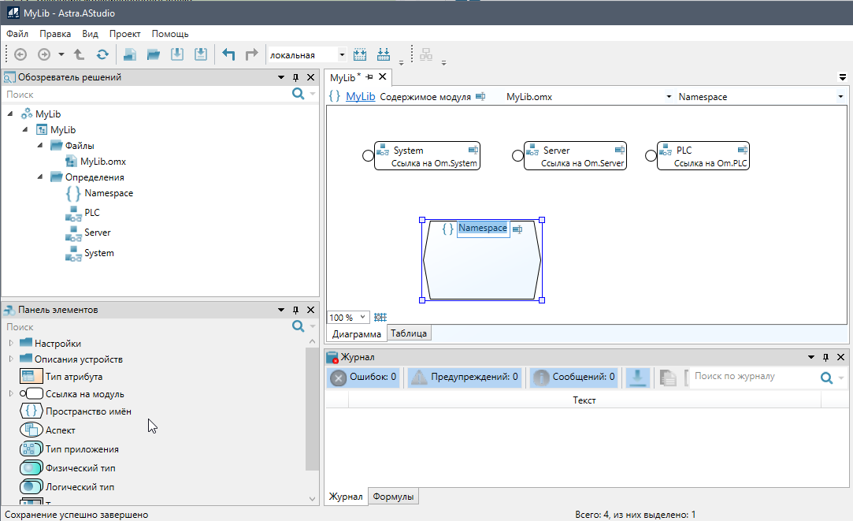Click the go up one level arrow

point(79,54)
